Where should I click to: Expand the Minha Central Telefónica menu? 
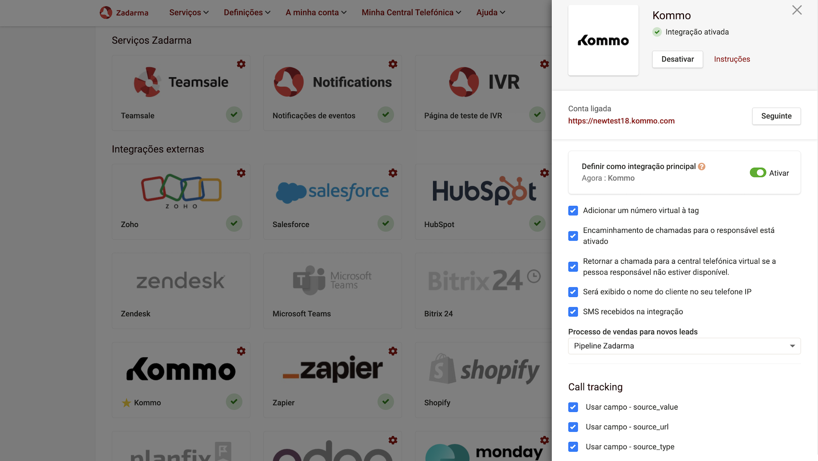click(x=411, y=12)
